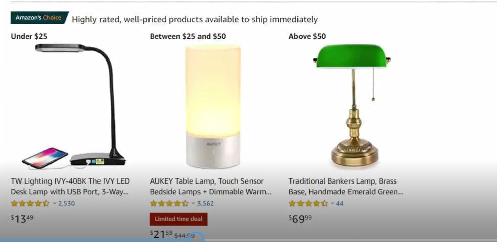
Task: Open the green Bankers Lamp image
Action: [352, 106]
